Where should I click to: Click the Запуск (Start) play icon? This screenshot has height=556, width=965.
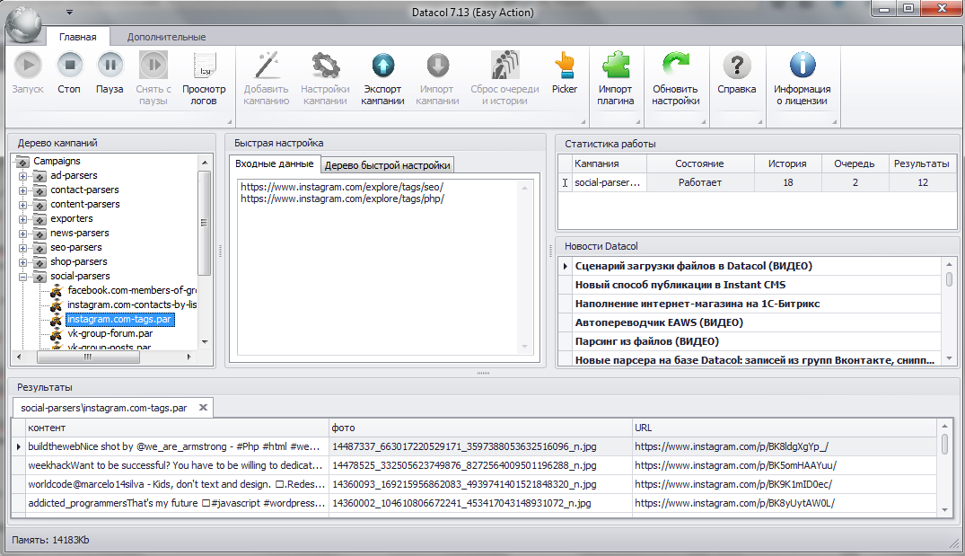click(28, 66)
